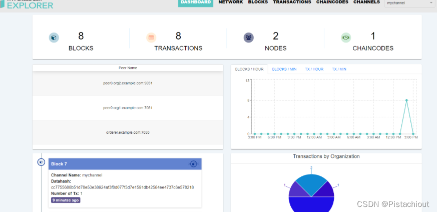Viewport: 437px width, 212px height.
Task: Click the Number of Tx value
Action: coord(82,193)
